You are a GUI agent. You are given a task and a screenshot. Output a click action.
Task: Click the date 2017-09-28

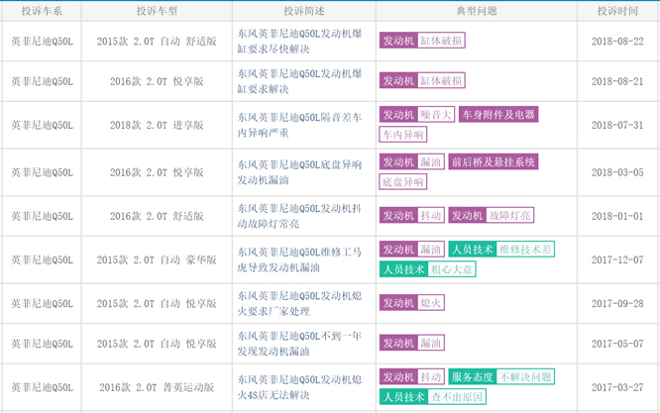(617, 304)
